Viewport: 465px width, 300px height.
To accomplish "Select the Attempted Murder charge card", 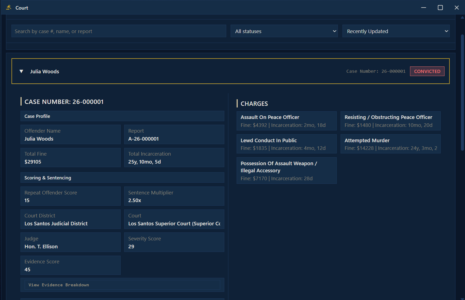I will tap(390, 144).
